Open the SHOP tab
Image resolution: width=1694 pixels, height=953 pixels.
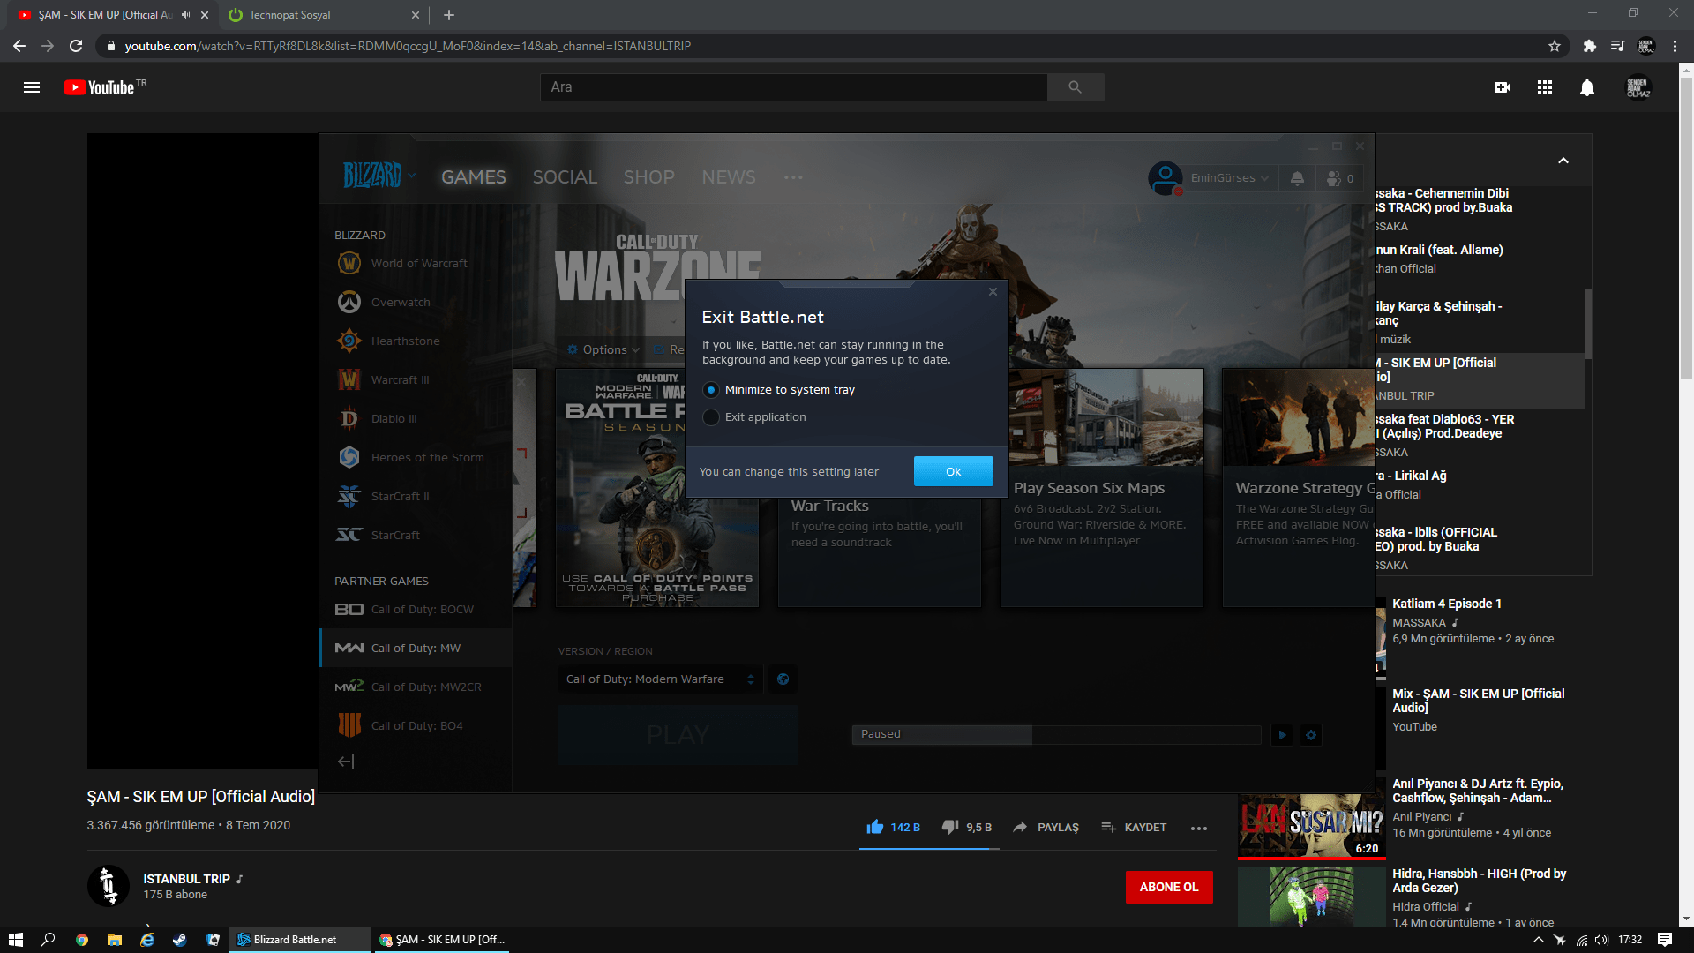point(648,177)
